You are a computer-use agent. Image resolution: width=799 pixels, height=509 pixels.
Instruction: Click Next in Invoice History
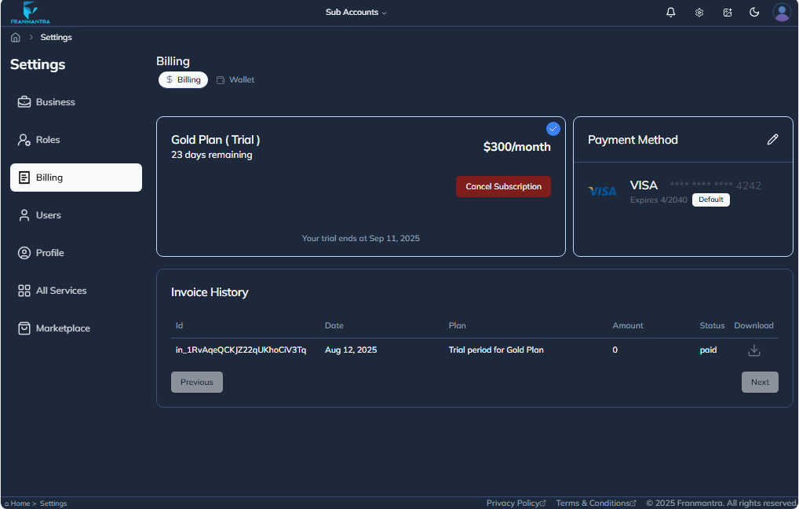pyautogui.click(x=759, y=382)
